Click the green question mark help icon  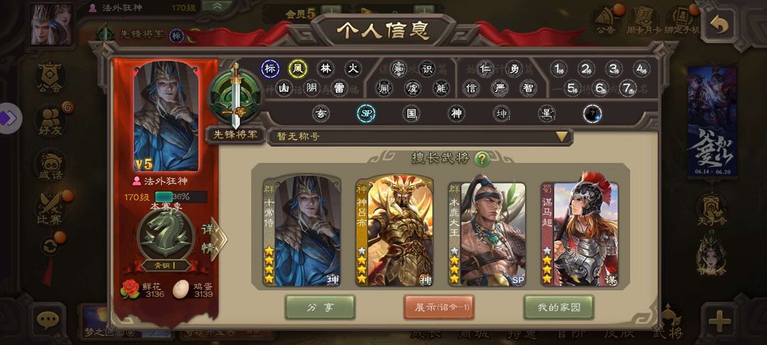(482, 158)
